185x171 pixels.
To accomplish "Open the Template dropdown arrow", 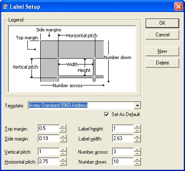I will pyautogui.click(x=137, y=106).
